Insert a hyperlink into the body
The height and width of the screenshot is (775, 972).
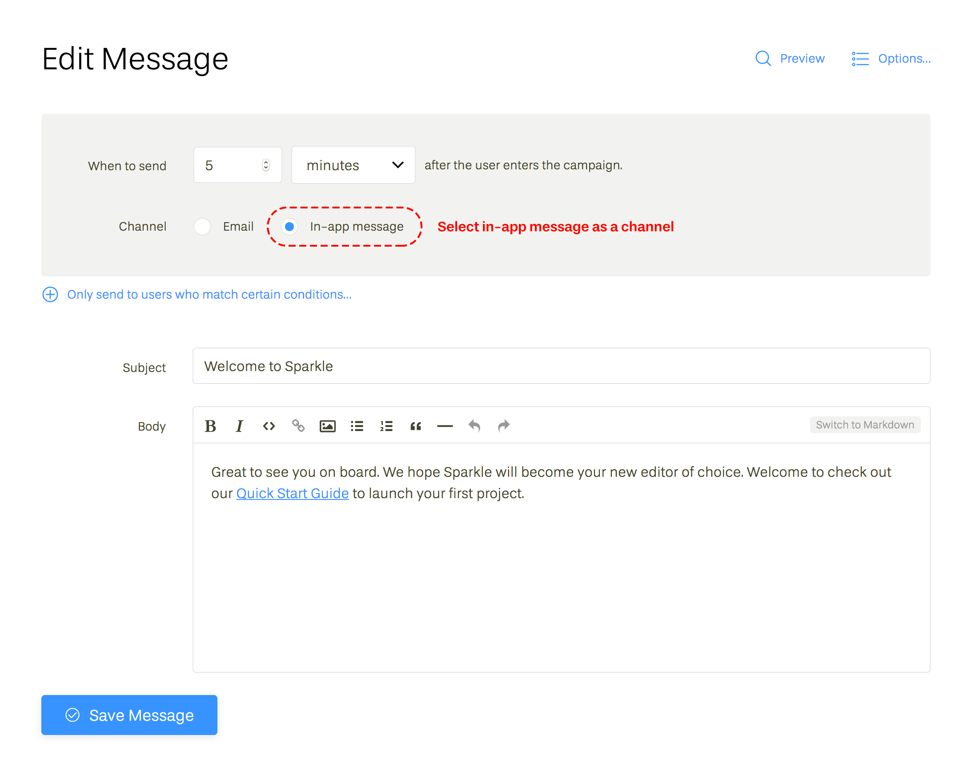click(298, 425)
